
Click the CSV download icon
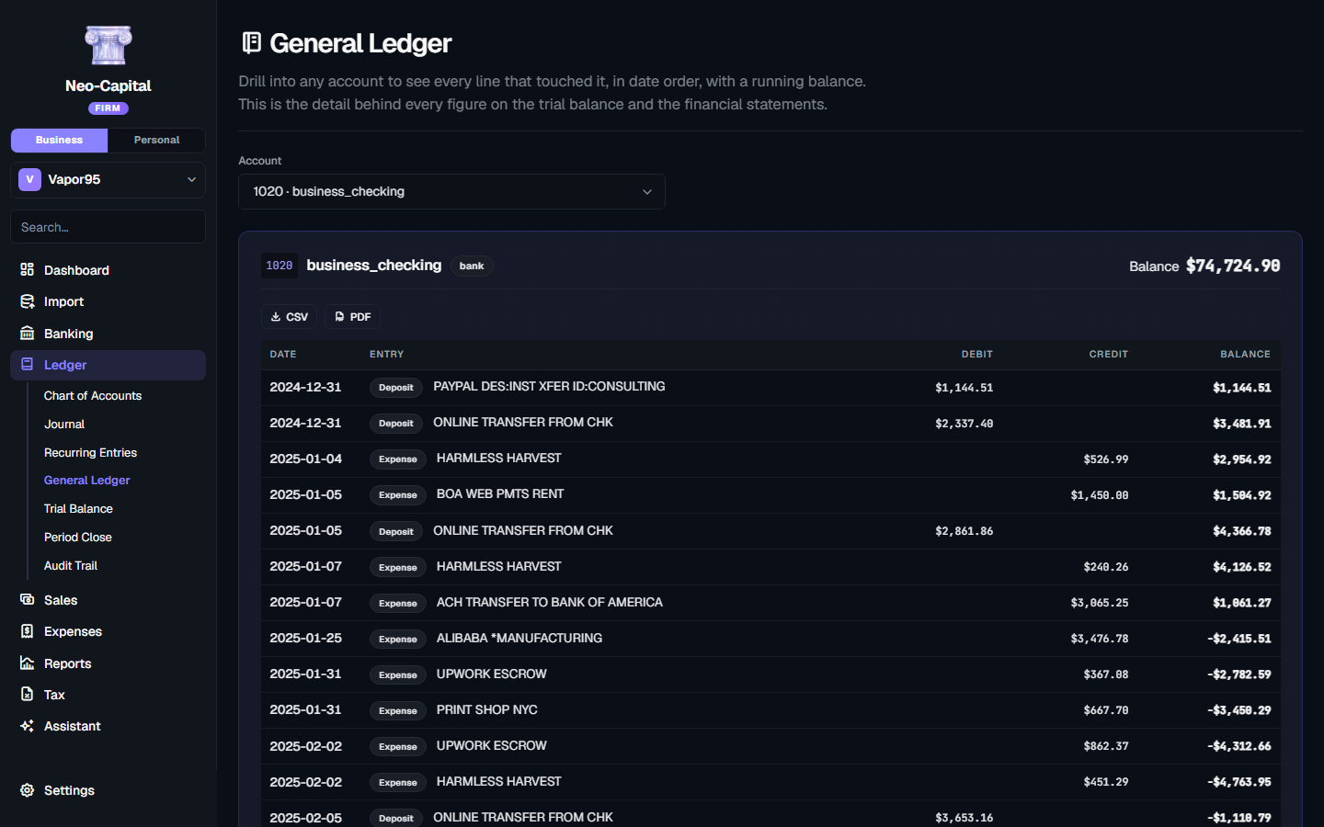point(276,317)
